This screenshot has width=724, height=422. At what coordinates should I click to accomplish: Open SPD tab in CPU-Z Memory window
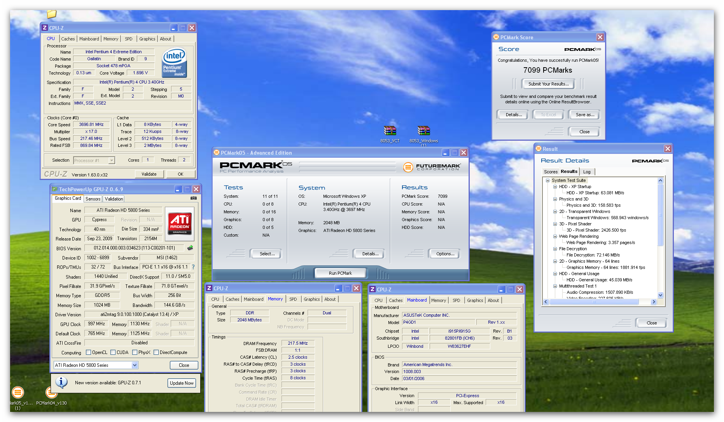point(293,299)
